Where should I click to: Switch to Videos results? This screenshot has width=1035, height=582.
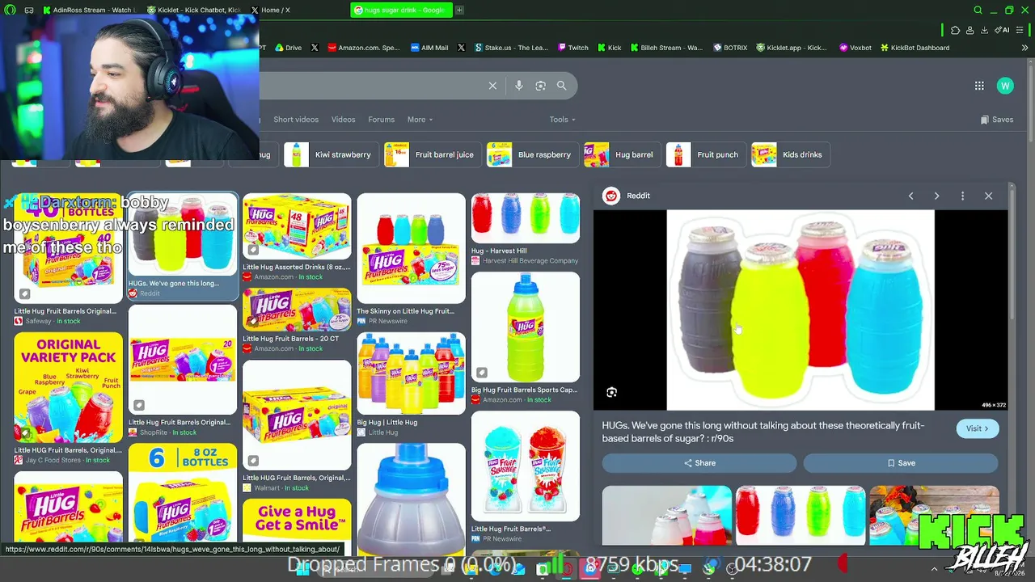coord(343,120)
